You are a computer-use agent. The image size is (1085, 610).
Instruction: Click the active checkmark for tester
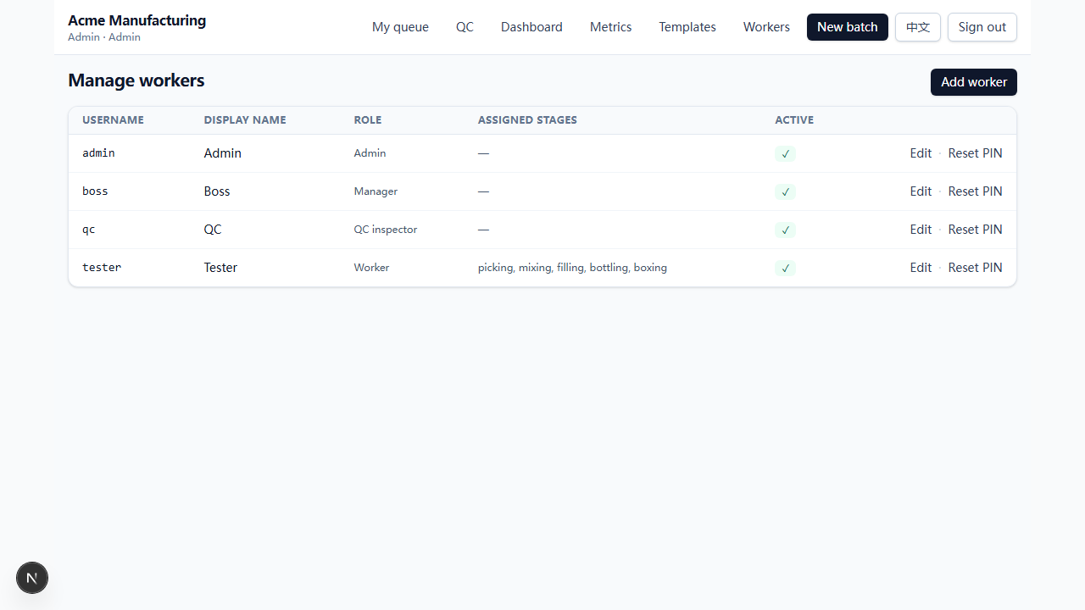(x=785, y=269)
